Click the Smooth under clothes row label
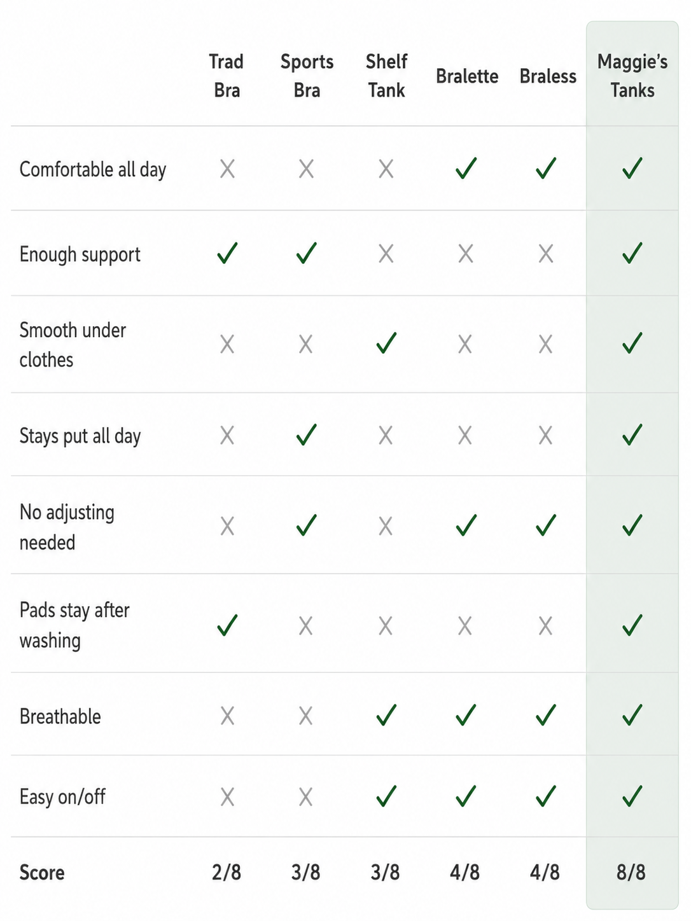The height and width of the screenshot is (921, 691). tap(73, 345)
